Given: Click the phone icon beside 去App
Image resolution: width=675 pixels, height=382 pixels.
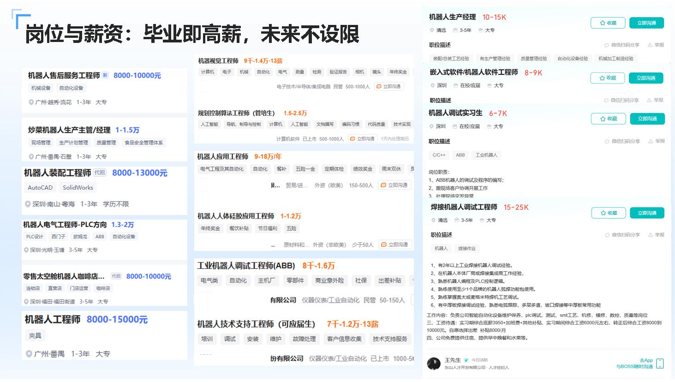Looking at the screenshot, I should tap(660, 364).
